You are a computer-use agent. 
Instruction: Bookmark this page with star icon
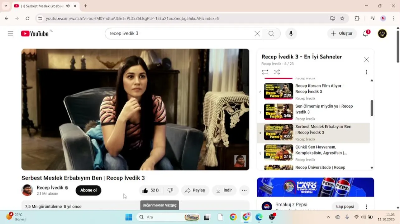tap(342, 18)
